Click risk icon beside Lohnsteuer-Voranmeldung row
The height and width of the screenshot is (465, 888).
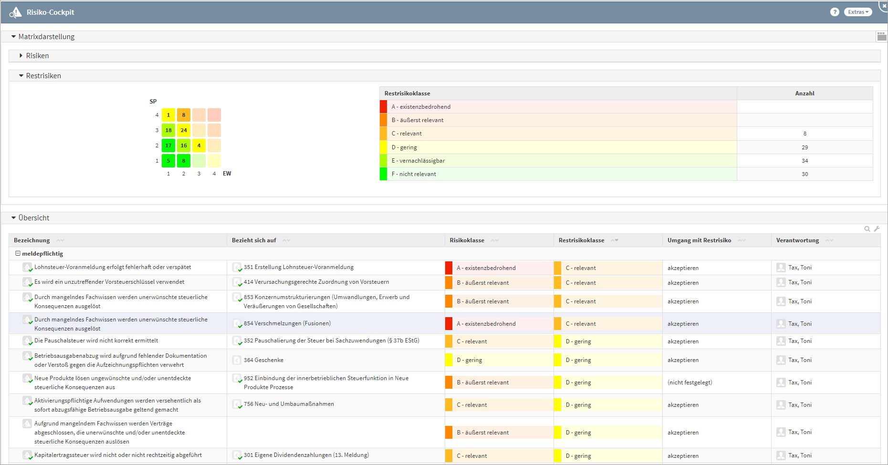(x=27, y=268)
